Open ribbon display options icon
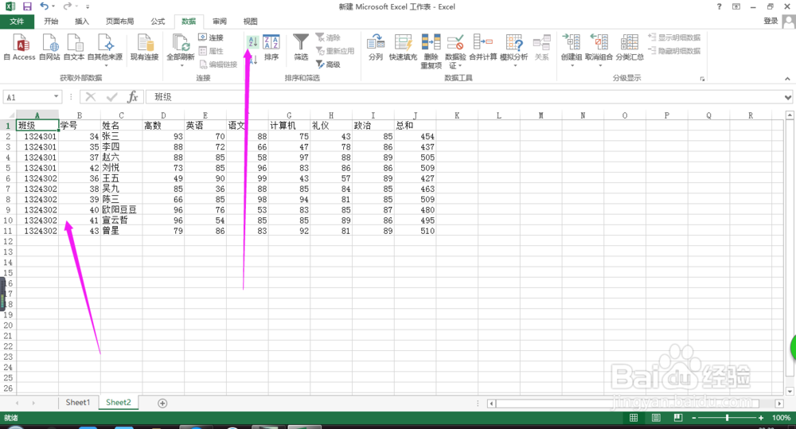796x429 pixels. tap(736, 6)
